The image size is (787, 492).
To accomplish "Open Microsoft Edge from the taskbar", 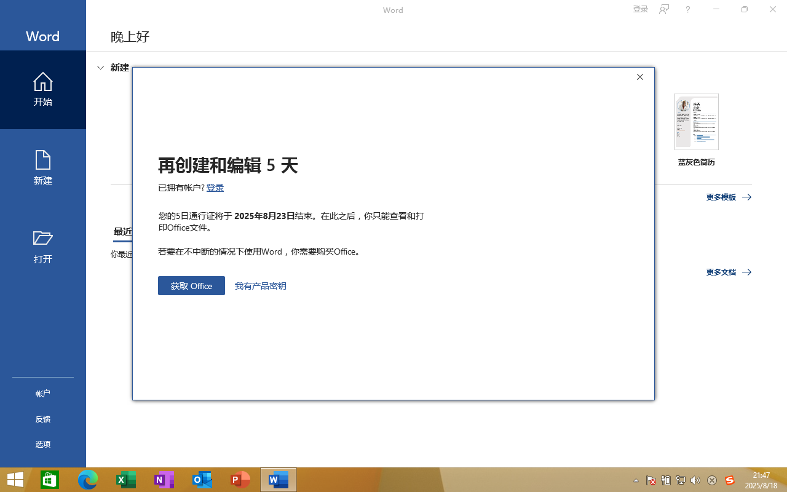I will (x=88, y=480).
